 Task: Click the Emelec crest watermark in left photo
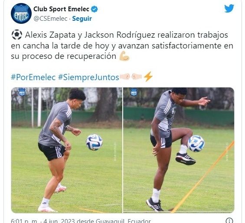pyautogui.click(x=22, y=92)
